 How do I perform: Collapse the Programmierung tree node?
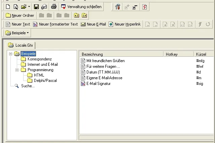17,70
